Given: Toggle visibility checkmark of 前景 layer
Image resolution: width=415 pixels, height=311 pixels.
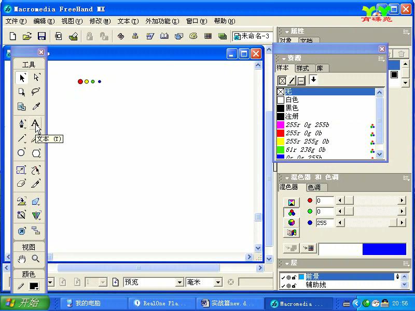Looking at the screenshot, I should [283, 277].
